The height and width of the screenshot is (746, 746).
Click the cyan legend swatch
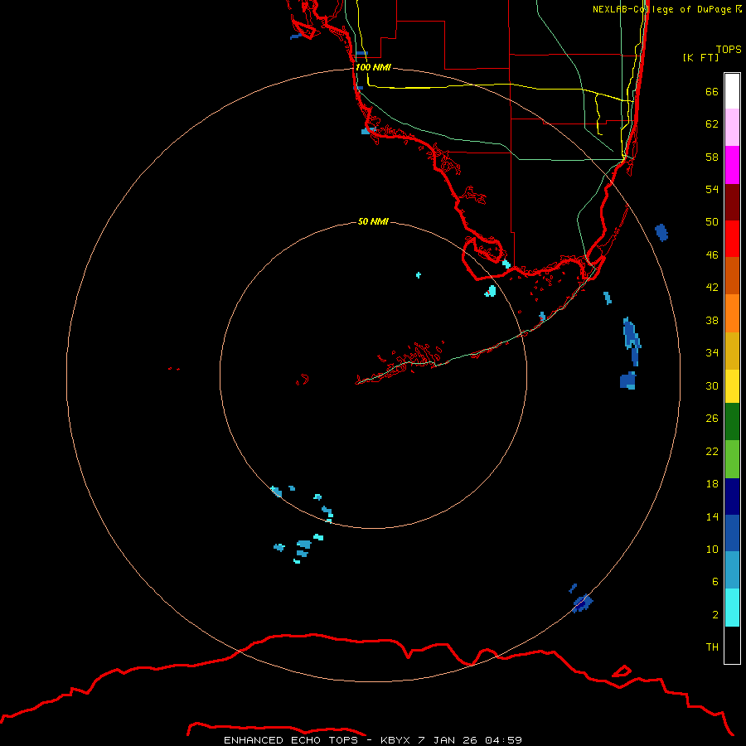pos(732,608)
